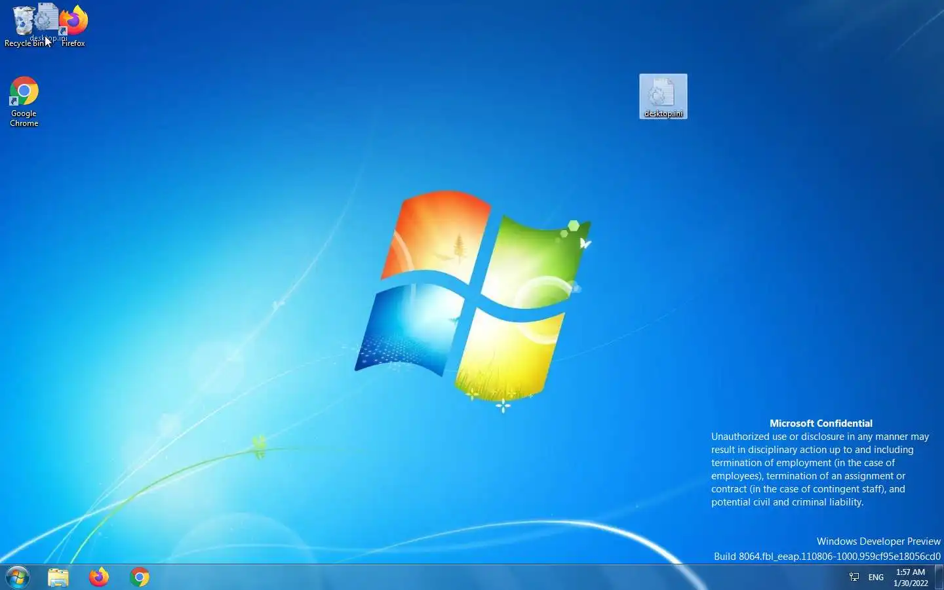The height and width of the screenshot is (590, 944).
Task: Click the Show desktop button beside the clock
Action: [939, 578]
